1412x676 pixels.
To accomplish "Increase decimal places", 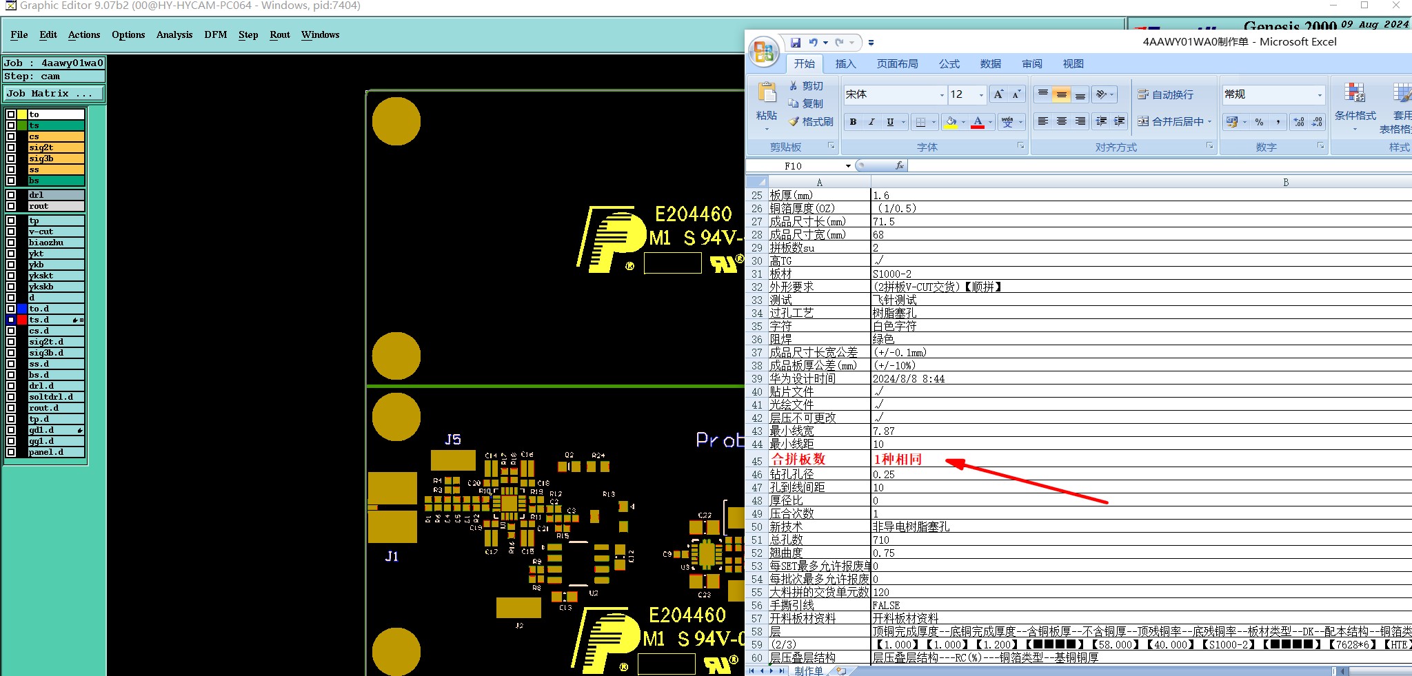I will 1299,122.
